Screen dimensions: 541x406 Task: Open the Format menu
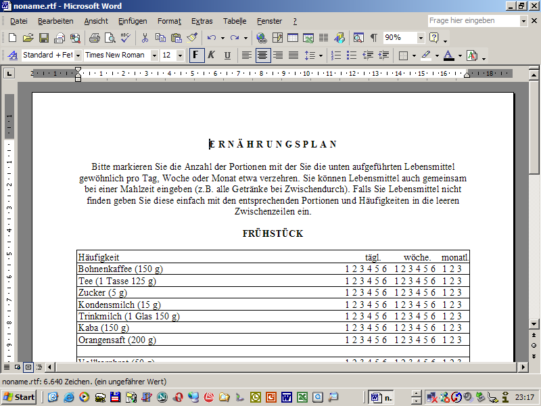tap(169, 21)
